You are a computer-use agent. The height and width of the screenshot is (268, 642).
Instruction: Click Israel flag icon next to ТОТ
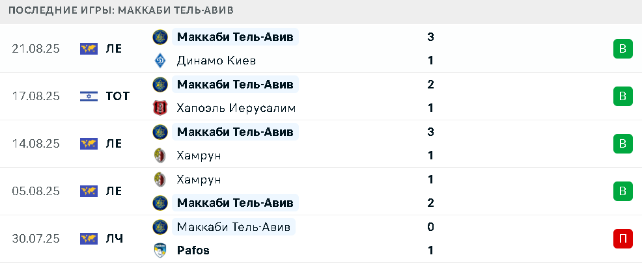pos(89,96)
